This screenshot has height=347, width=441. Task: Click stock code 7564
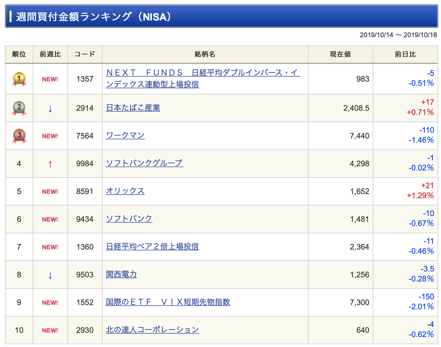tap(85, 136)
